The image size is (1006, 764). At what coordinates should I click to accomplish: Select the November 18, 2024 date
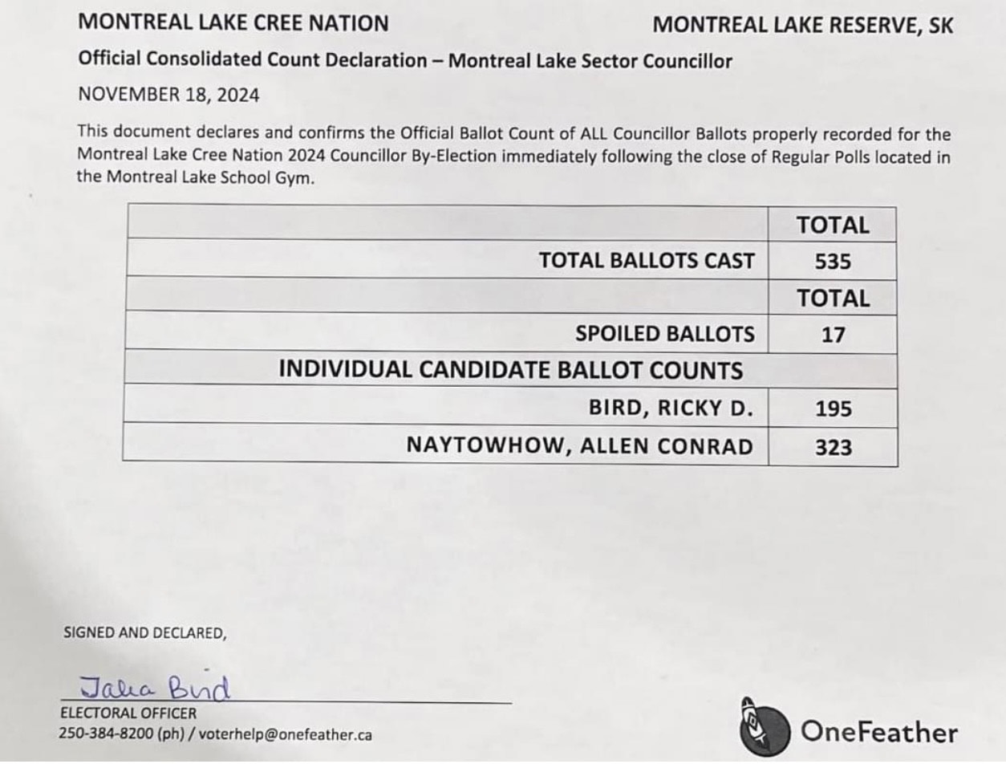click(x=168, y=95)
